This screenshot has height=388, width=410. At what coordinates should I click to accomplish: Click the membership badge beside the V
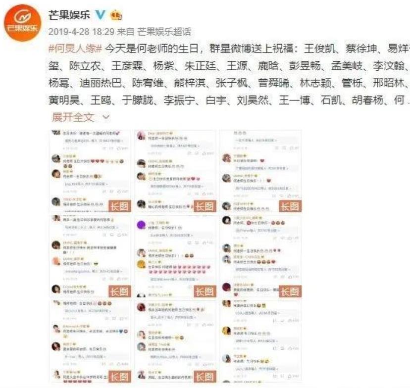click(x=116, y=15)
